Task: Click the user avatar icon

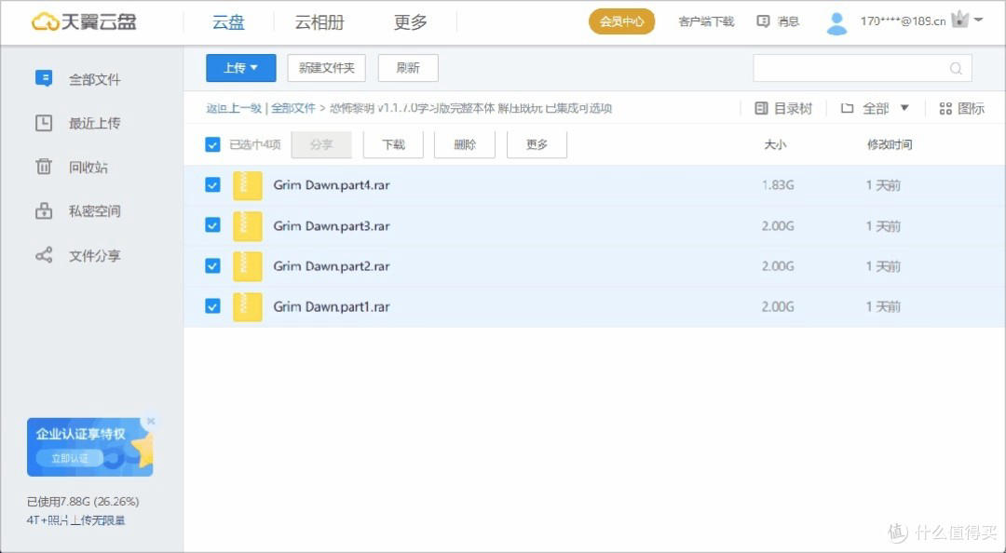Action: point(836,23)
